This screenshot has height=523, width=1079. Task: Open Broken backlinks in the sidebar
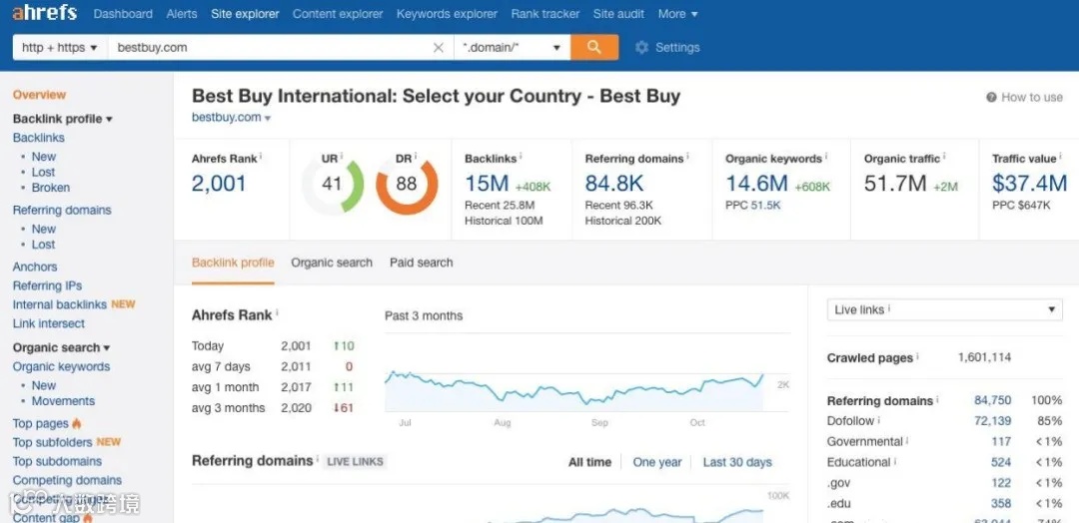click(x=50, y=187)
